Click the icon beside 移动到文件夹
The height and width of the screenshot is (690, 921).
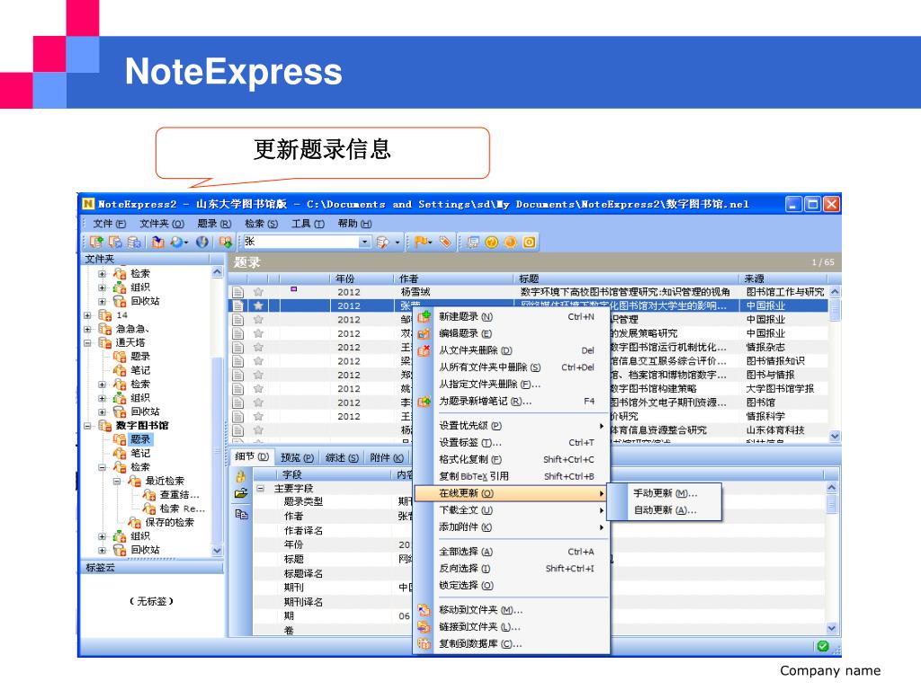[x=425, y=610]
